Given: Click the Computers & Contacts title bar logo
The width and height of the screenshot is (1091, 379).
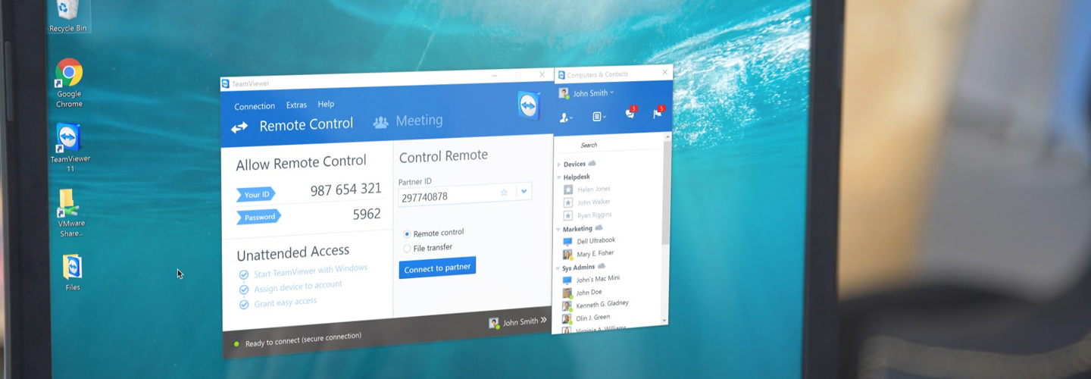Looking at the screenshot, I should (x=561, y=75).
